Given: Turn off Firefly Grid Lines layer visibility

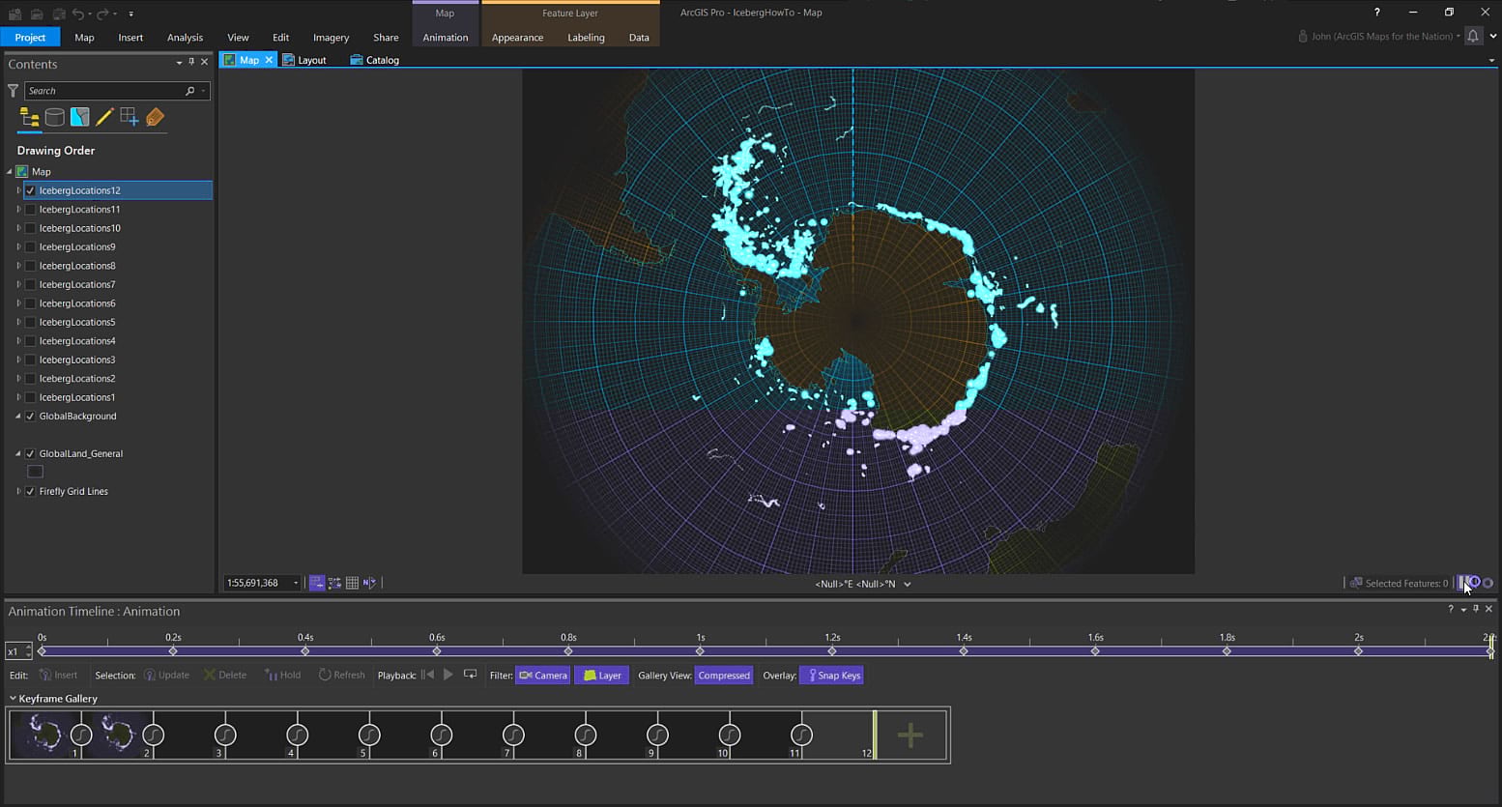Looking at the screenshot, I should tap(31, 492).
